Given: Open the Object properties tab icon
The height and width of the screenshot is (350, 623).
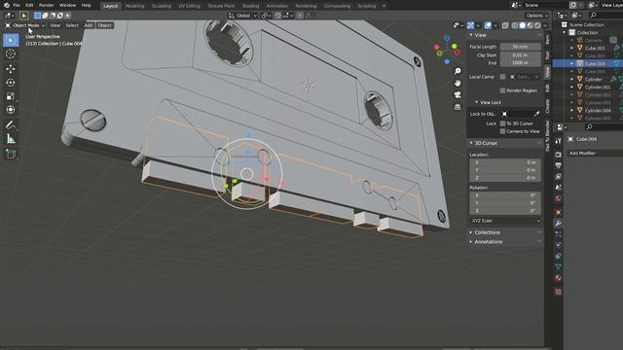Looking at the screenshot, I should click(558, 212).
